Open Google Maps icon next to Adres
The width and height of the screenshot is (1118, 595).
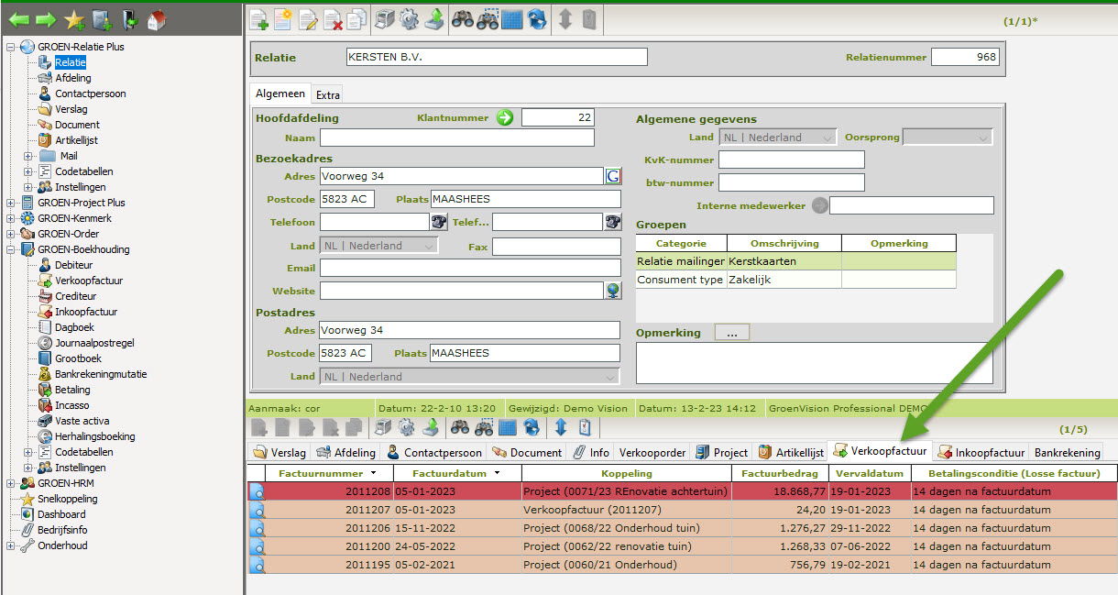pyautogui.click(x=613, y=176)
